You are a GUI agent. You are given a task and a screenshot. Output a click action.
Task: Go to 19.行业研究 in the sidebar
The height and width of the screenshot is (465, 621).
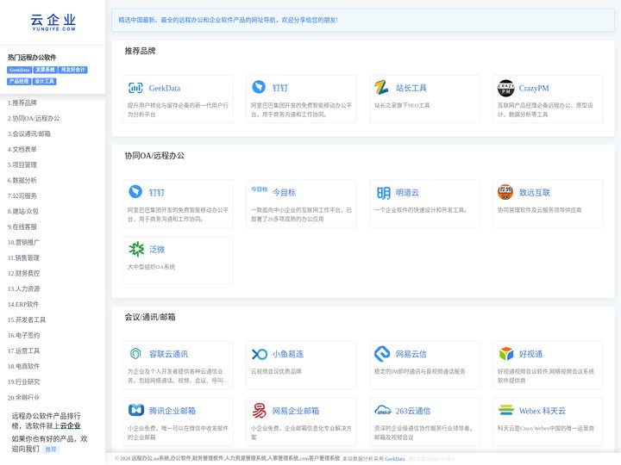(23, 381)
